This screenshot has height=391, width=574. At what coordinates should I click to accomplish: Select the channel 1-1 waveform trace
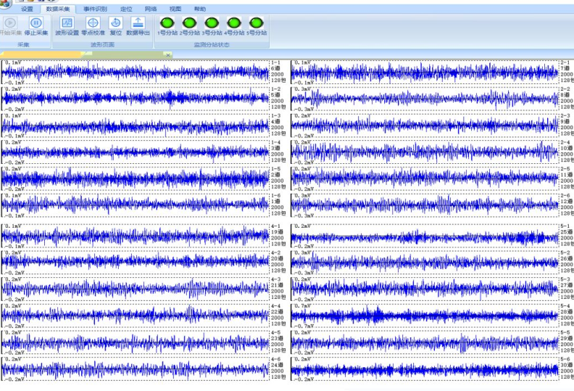pos(136,72)
